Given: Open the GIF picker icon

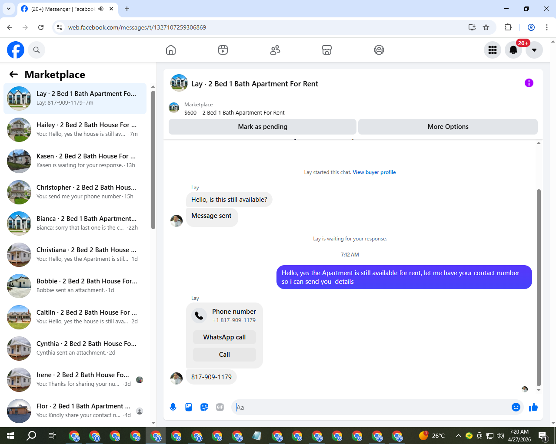Looking at the screenshot, I should tap(220, 407).
